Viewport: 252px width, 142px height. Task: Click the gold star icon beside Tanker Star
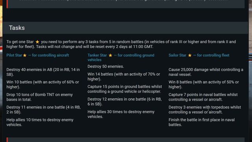pos(110,55)
